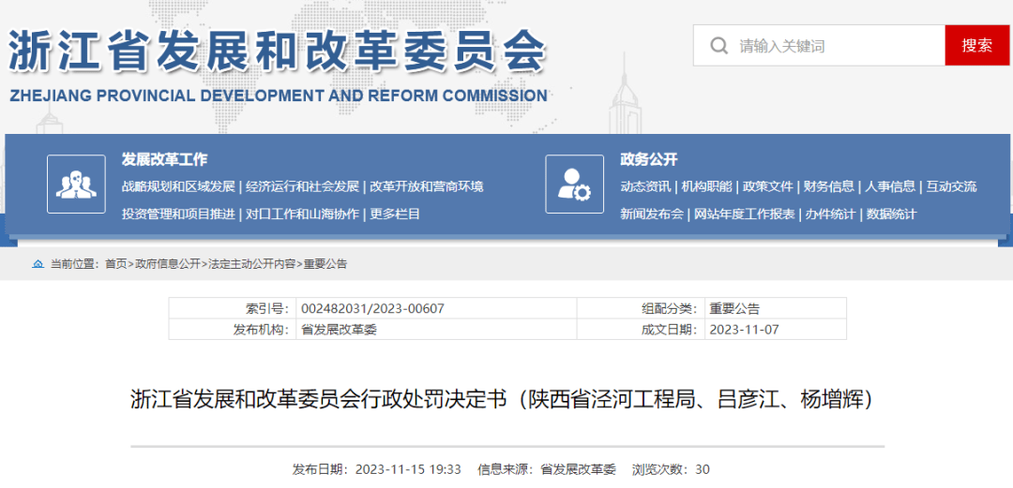View 网站年度工作报表 page
1013x488 pixels.
[745, 214]
